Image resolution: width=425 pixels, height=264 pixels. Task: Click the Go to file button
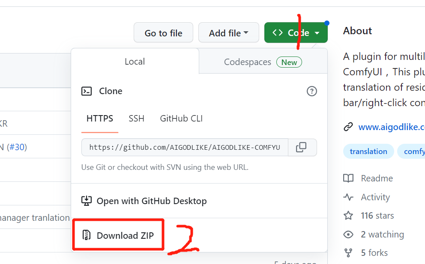pyautogui.click(x=163, y=33)
